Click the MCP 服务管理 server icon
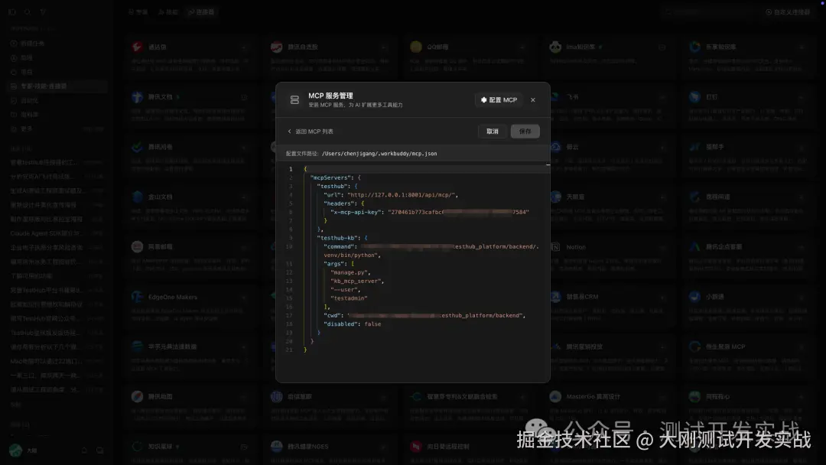826x465 pixels. click(294, 99)
